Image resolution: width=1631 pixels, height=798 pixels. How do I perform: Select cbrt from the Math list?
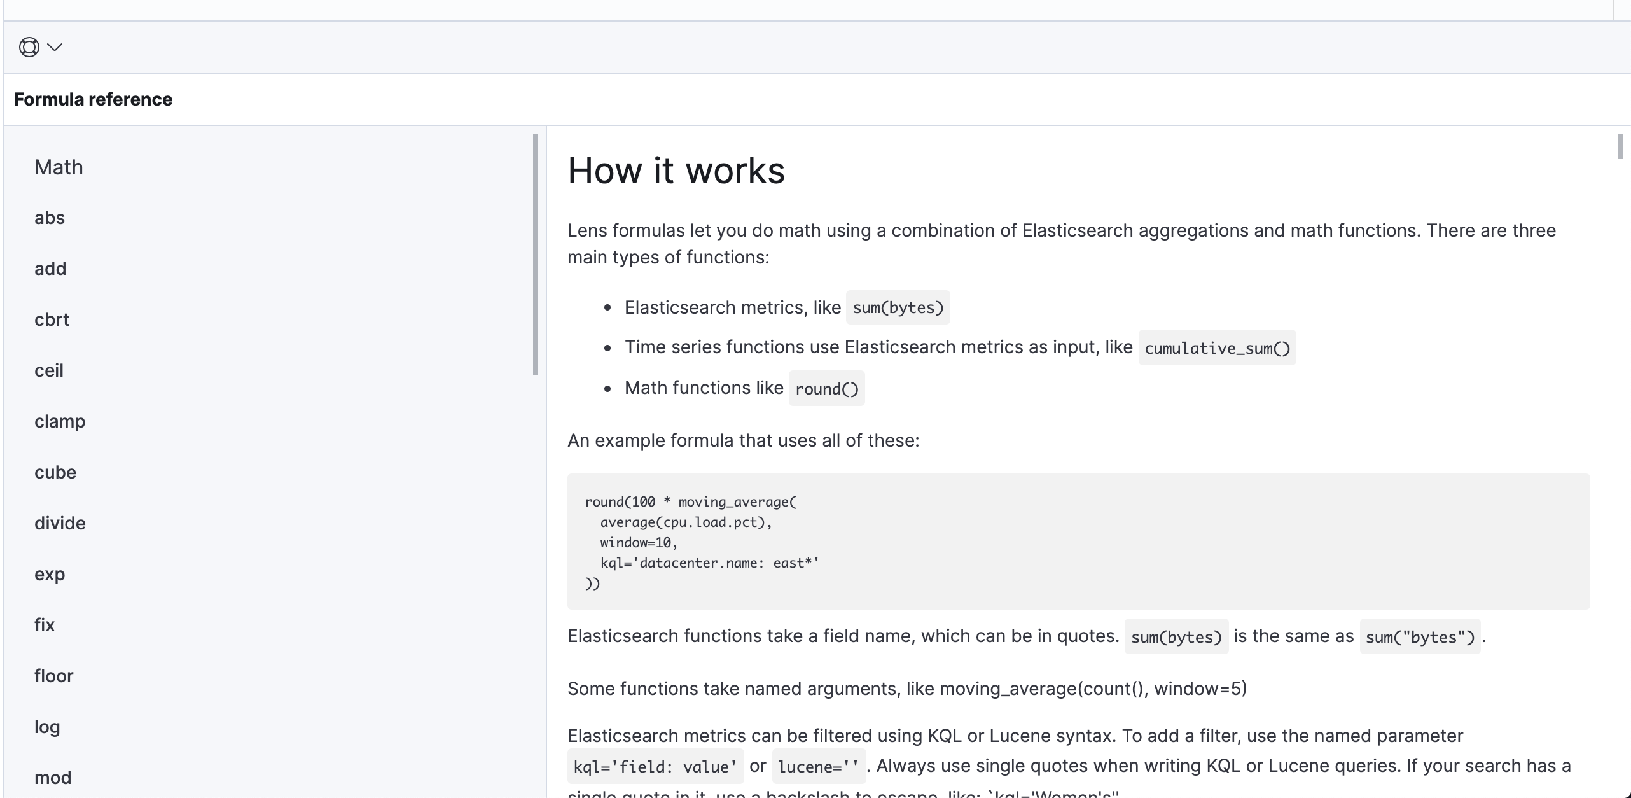[52, 319]
